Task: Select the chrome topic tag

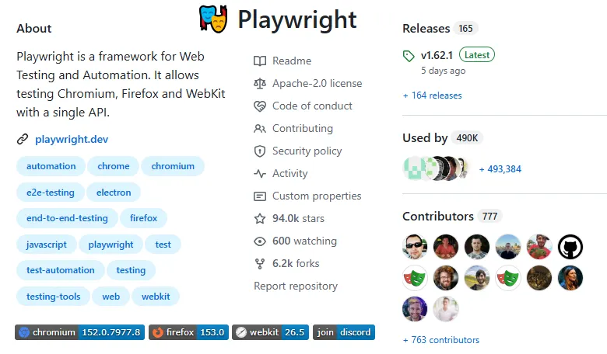Action: point(114,166)
